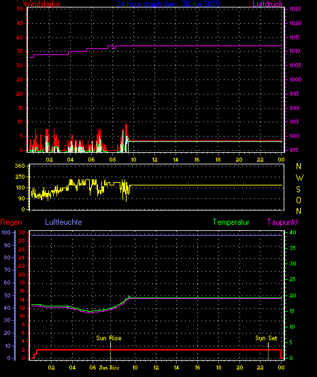Click the blue 70 humidity axis value
Image resolution: width=317 pixels, height=377 pixels.
pyautogui.click(x=7, y=270)
